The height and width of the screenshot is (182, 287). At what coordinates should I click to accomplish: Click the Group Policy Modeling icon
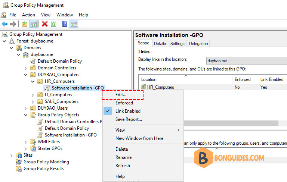(19, 162)
